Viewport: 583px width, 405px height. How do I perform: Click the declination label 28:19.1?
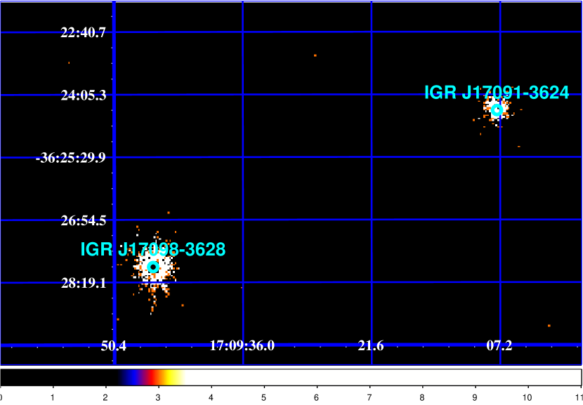(x=84, y=284)
